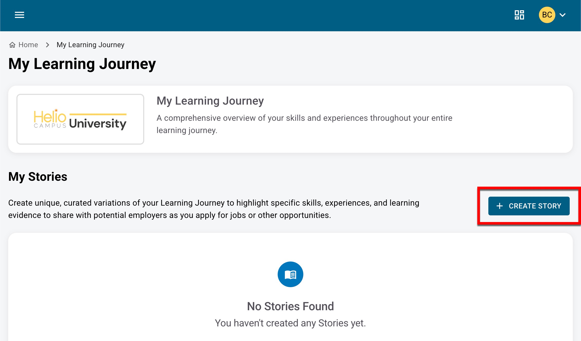Click the large My Learning Journey page title
The image size is (581, 341).
point(82,64)
